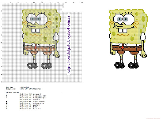Click the '100W x 100H' value
161x119 pixels.
[24, 87]
